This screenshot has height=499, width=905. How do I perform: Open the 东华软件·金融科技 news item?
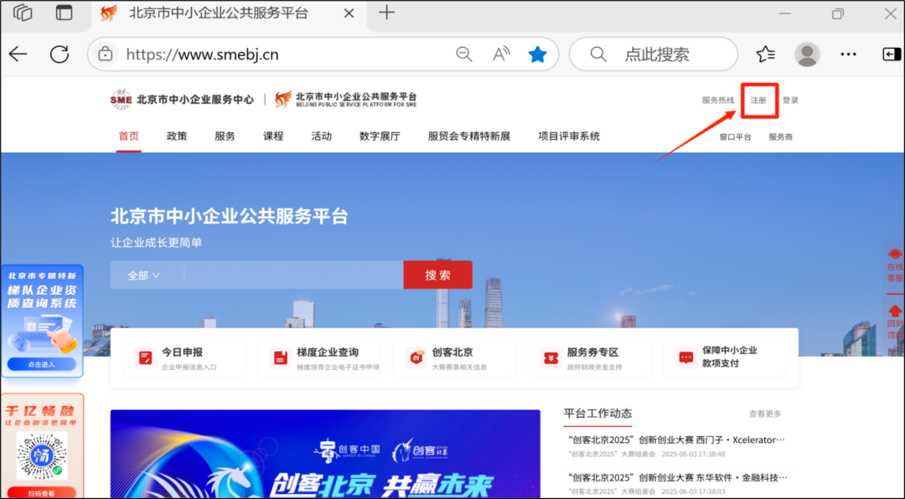[x=676, y=478]
